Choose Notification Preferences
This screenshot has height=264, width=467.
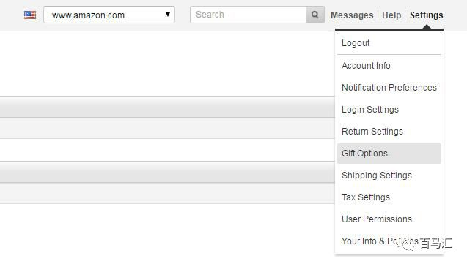coord(389,88)
